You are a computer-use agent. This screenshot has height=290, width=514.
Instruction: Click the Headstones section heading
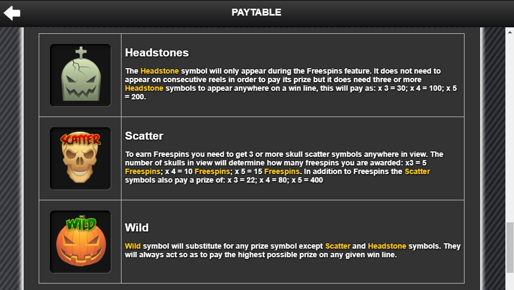point(157,53)
